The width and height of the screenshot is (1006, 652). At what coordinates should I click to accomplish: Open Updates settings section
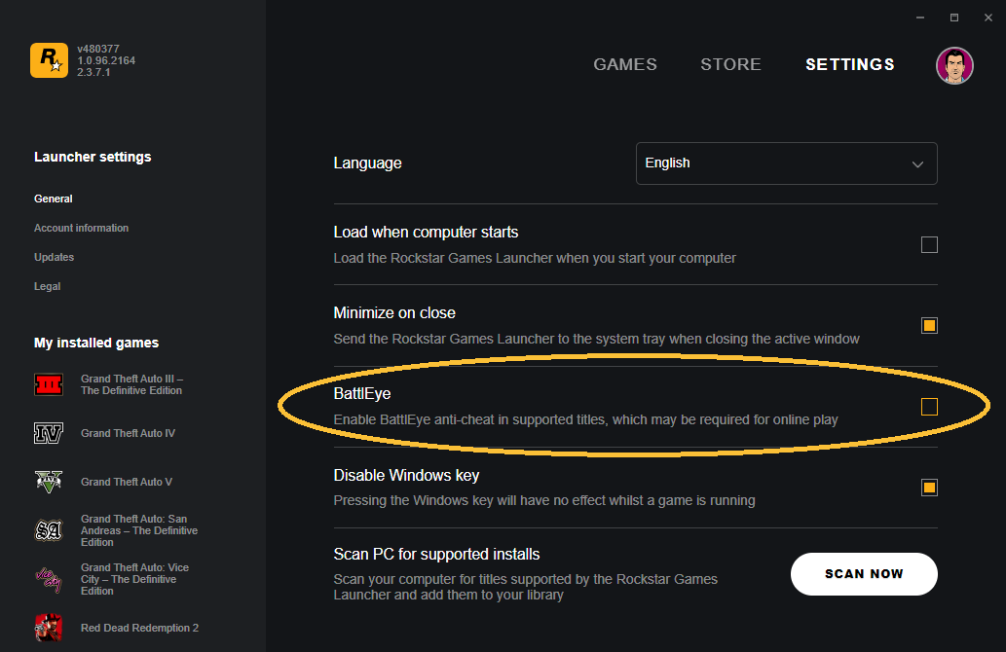(54, 257)
